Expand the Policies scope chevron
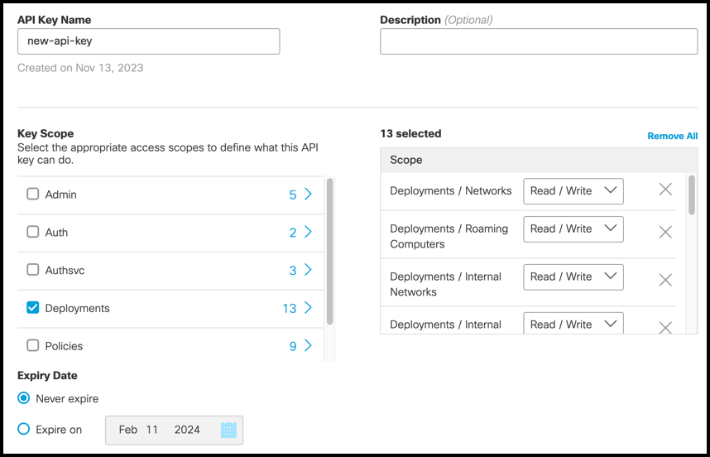The width and height of the screenshot is (710, 457). click(309, 345)
